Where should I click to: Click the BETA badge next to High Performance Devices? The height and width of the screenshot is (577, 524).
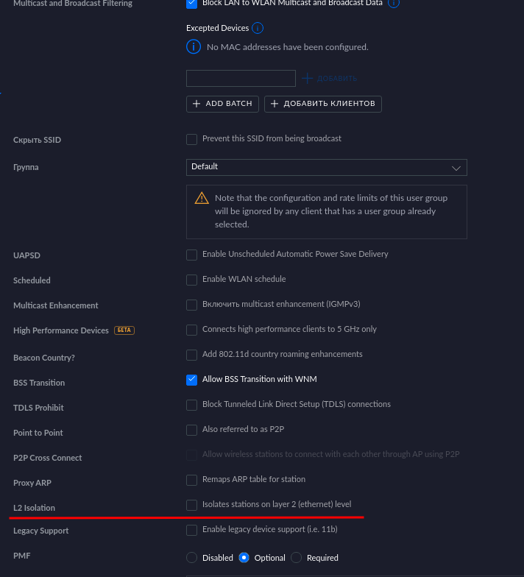pyautogui.click(x=124, y=330)
